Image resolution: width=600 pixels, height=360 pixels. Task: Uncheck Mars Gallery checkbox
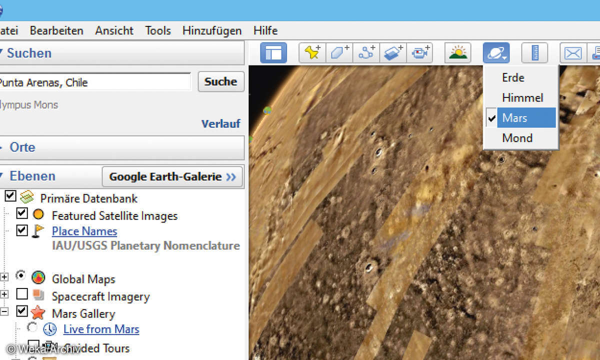point(21,311)
